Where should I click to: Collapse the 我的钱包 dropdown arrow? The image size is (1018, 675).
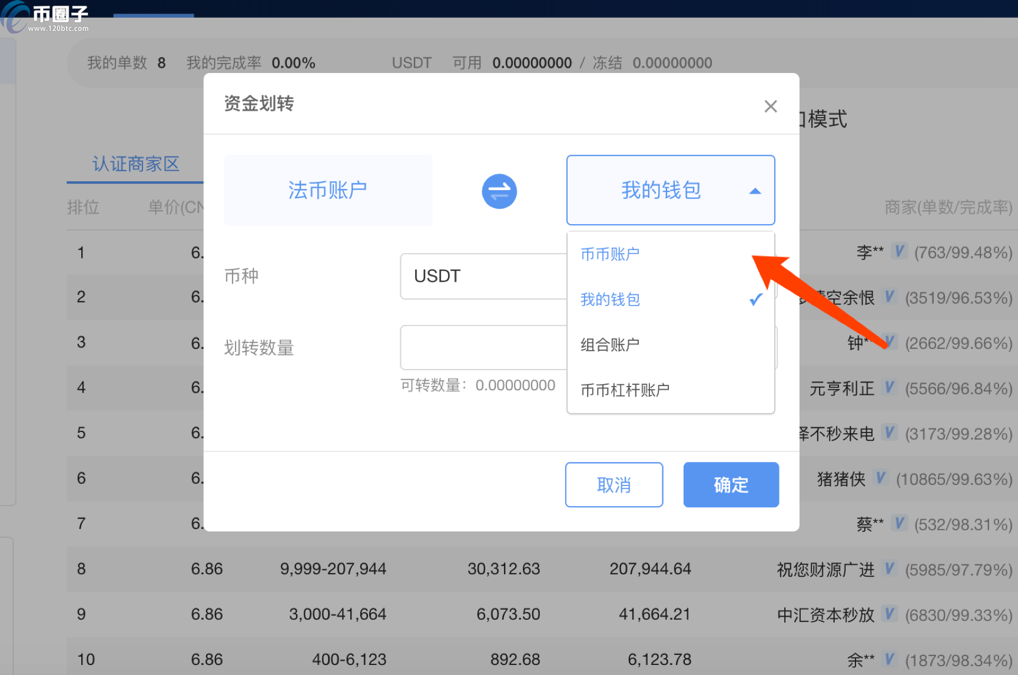pos(755,191)
